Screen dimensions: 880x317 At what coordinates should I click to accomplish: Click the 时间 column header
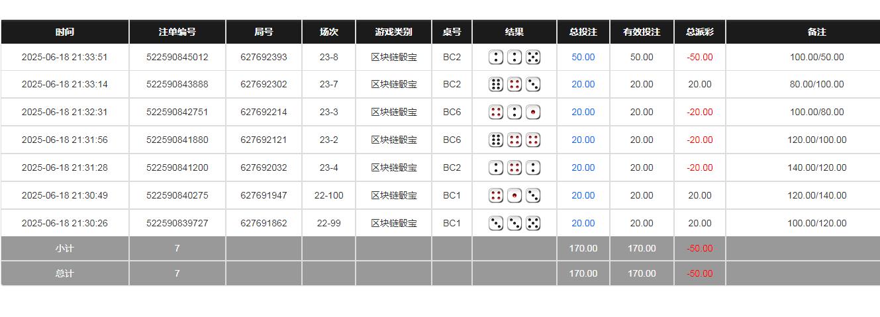(65, 32)
